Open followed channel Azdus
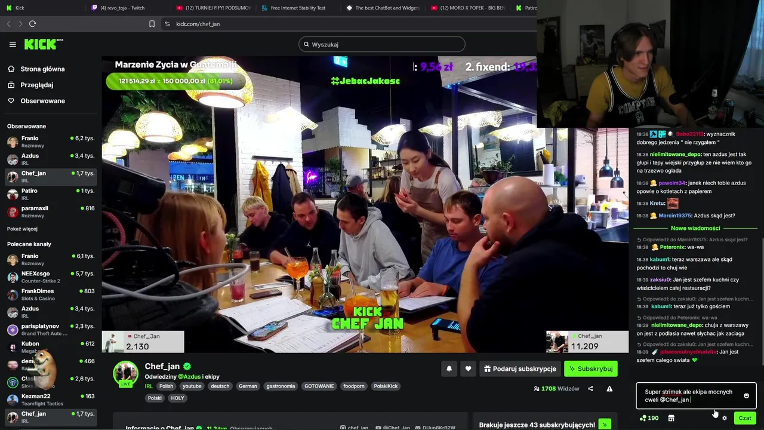This screenshot has height=430, width=764. point(51,159)
